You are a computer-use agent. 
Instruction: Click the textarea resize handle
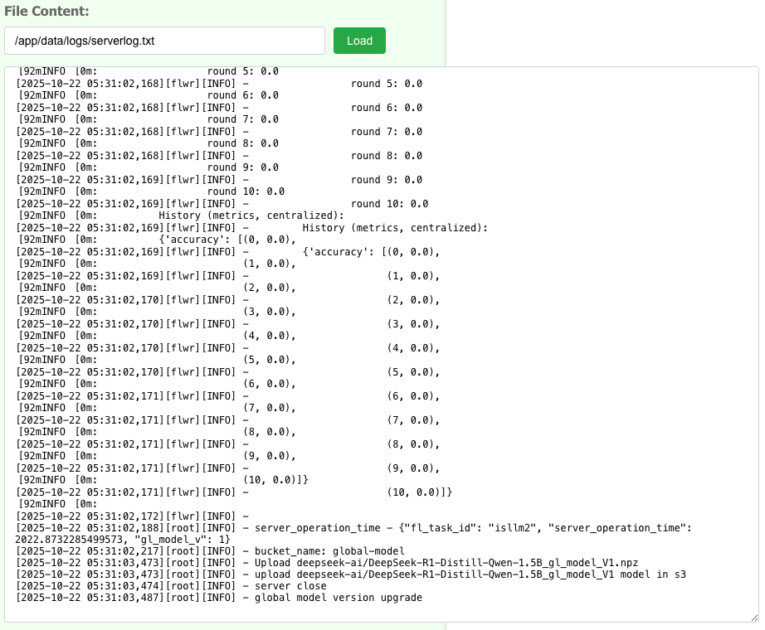click(753, 617)
